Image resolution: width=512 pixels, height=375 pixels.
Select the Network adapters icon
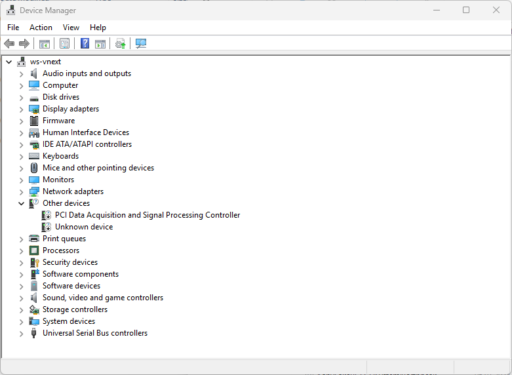[x=34, y=191]
